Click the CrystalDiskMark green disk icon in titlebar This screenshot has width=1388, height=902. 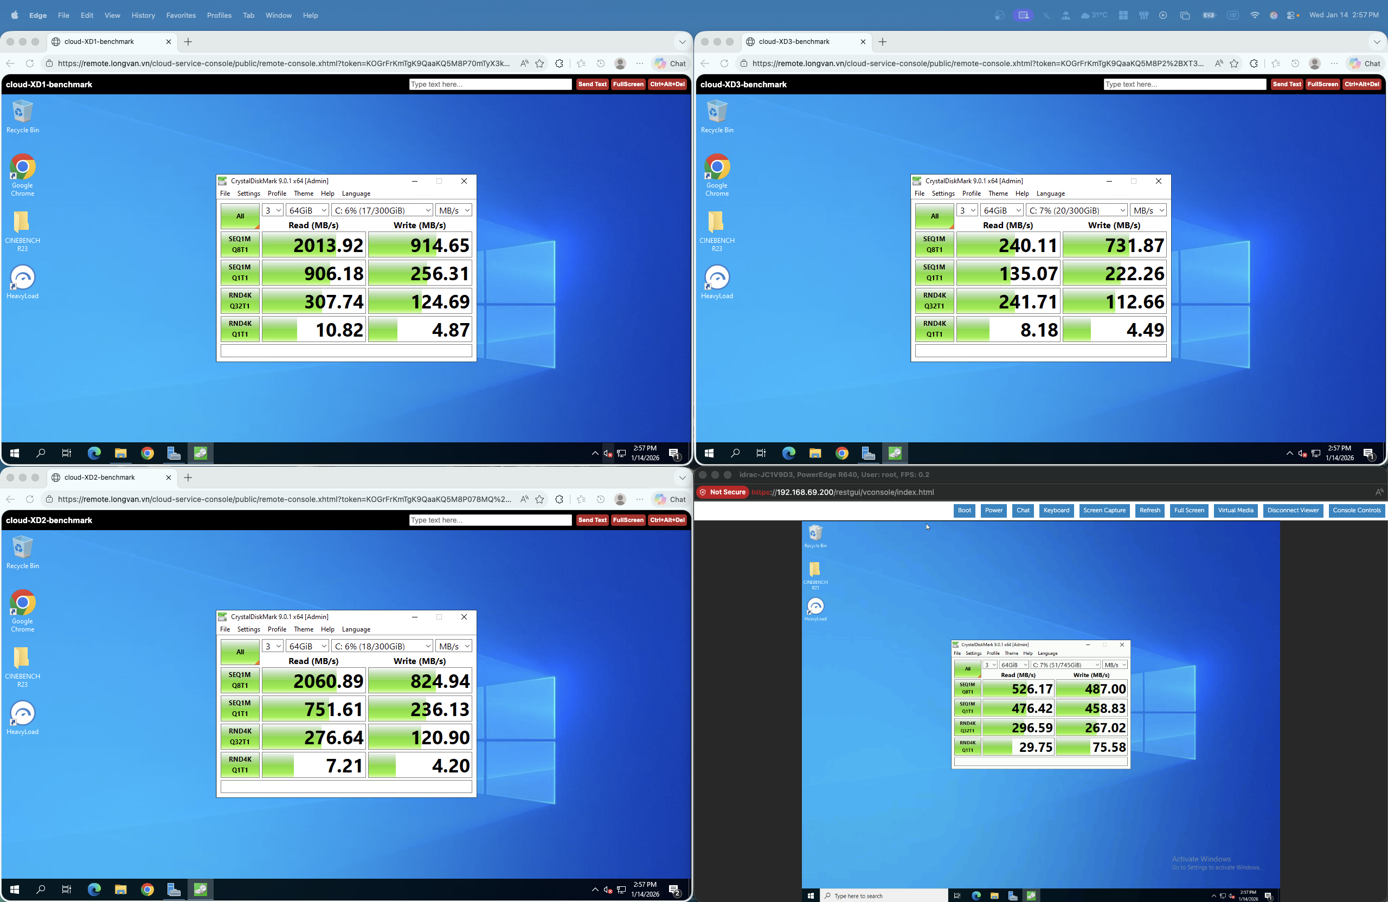[222, 181]
